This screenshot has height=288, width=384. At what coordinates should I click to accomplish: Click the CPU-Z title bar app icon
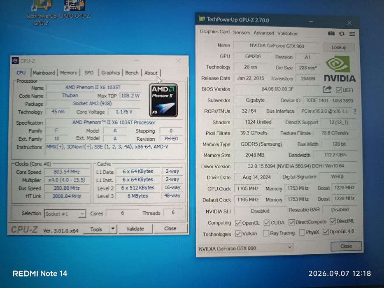[x=15, y=60]
